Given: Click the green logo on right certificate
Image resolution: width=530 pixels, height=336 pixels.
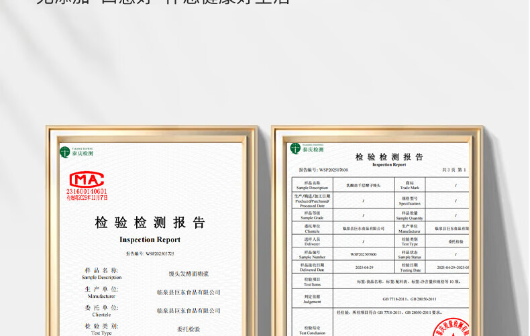Looking at the screenshot, I should point(295,148).
